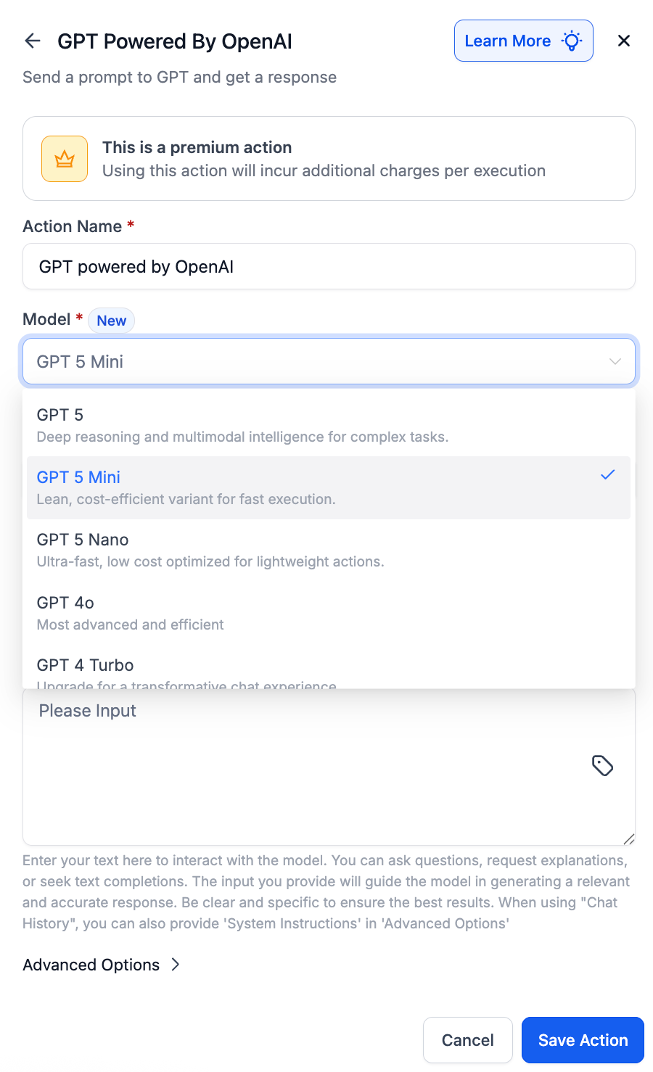Click the New badge next to Model
This screenshot has height=1072, width=653.
[111, 320]
